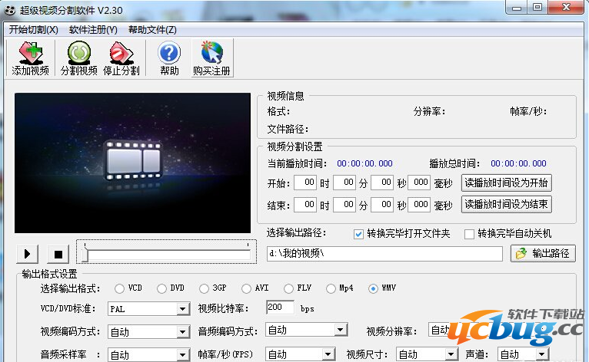Stop the video playback
Image resolution: width=589 pixels, height=362 pixels.
58,254
